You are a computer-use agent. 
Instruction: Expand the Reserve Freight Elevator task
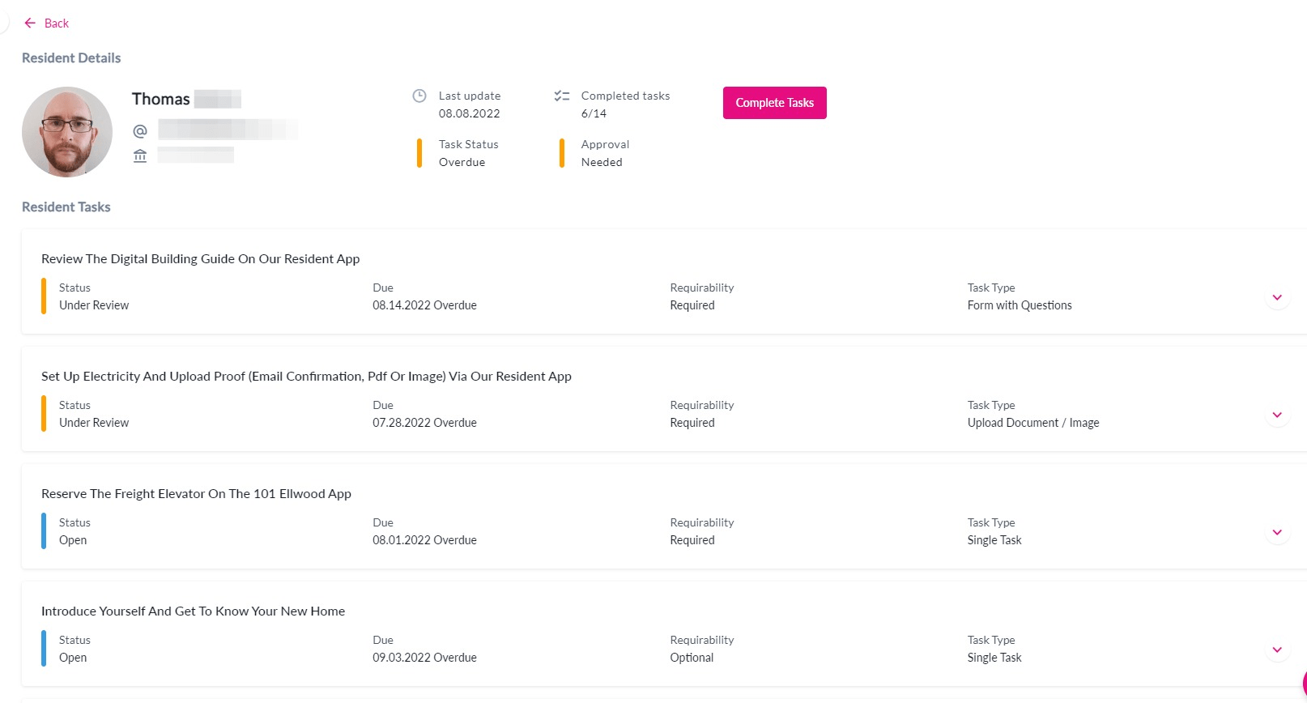[1277, 532]
